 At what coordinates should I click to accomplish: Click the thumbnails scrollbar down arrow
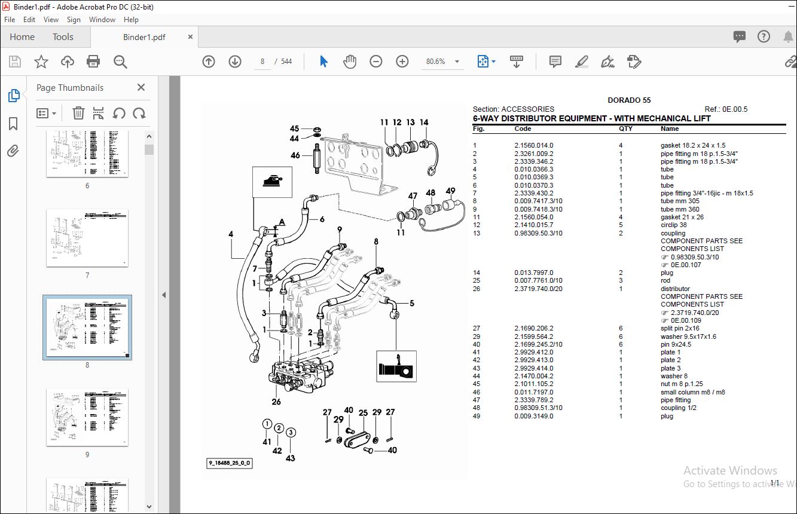(149, 507)
